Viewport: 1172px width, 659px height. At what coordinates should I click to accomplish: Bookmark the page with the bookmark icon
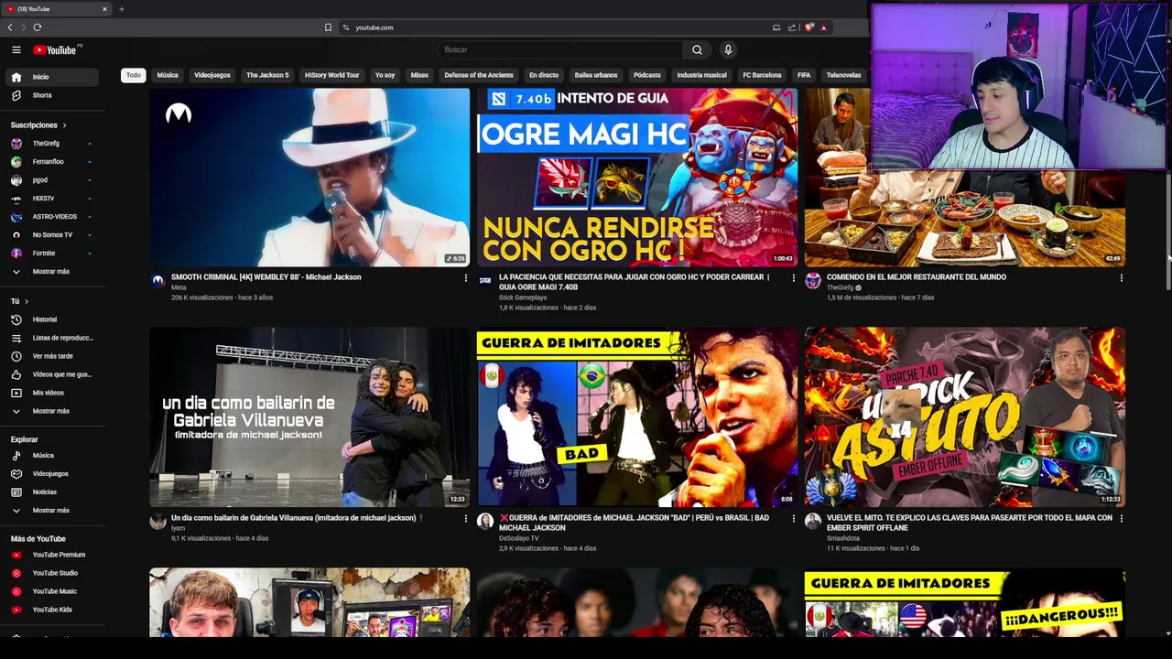(328, 27)
